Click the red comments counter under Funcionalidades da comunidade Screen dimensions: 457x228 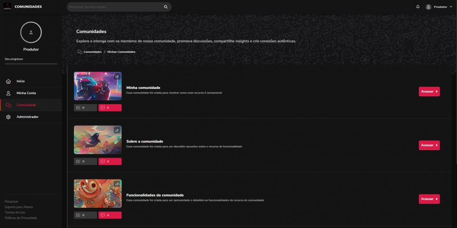pos(110,215)
